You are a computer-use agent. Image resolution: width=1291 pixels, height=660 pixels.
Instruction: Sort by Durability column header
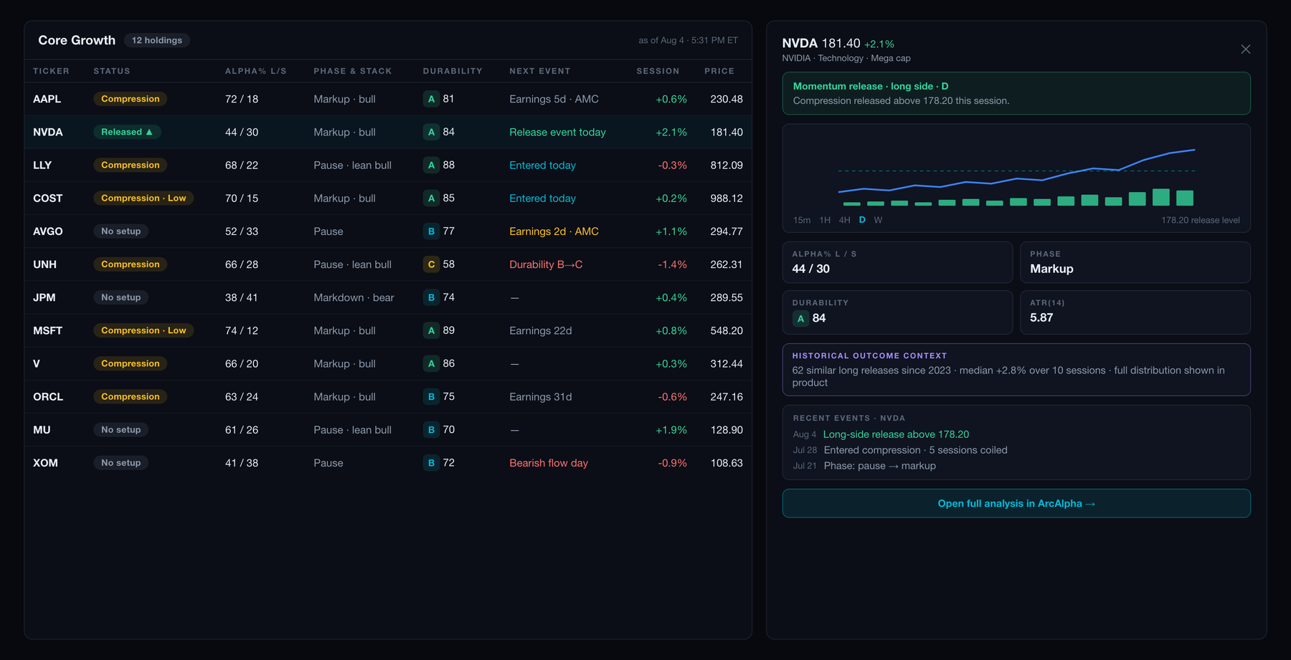coord(453,71)
